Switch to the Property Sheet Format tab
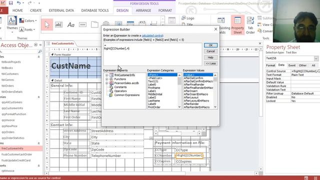Image resolution: width=320 pixels, height=180 pixels. (270, 65)
